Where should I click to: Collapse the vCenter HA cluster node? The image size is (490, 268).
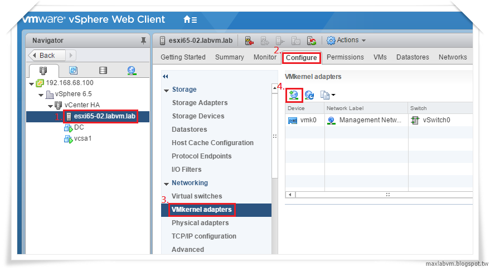pyautogui.click(x=50, y=106)
